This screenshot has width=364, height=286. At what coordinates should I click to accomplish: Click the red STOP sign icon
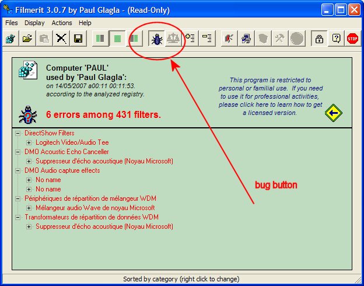pyautogui.click(x=352, y=39)
